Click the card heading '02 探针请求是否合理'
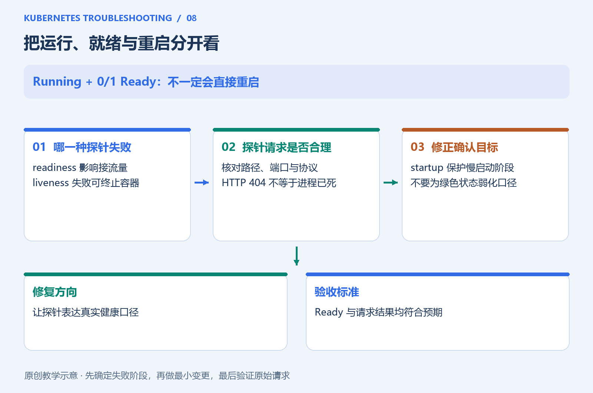 276,147
